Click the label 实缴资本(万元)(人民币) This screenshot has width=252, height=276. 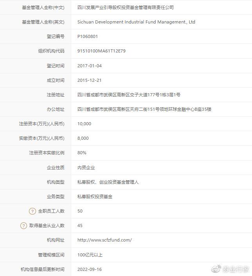click(x=42, y=138)
